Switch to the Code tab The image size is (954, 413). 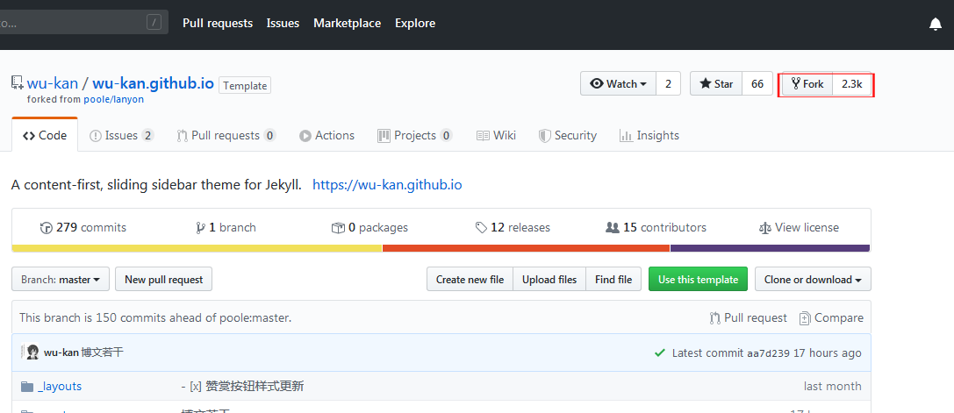(x=45, y=136)
